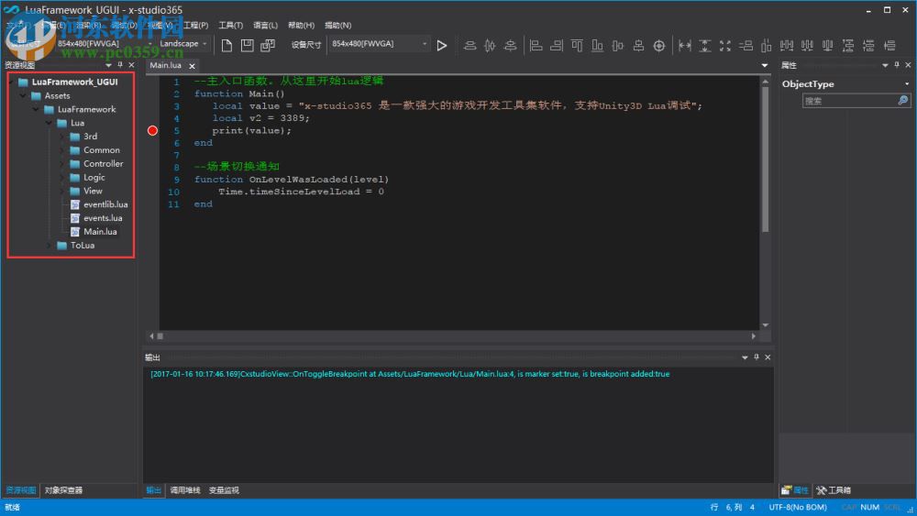The width and height of the screenshot is (917, 516).
Task: Create a new file with the blank page icon
Action: pyautogui.click(x=226, y=45)
